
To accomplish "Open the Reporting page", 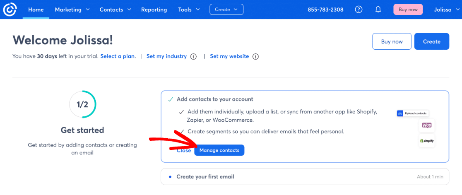I will coord(154,10).
